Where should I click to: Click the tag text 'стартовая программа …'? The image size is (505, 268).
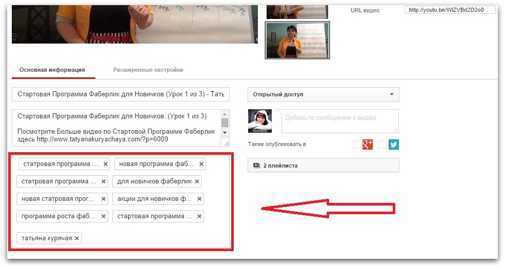[x=155, y=216]
